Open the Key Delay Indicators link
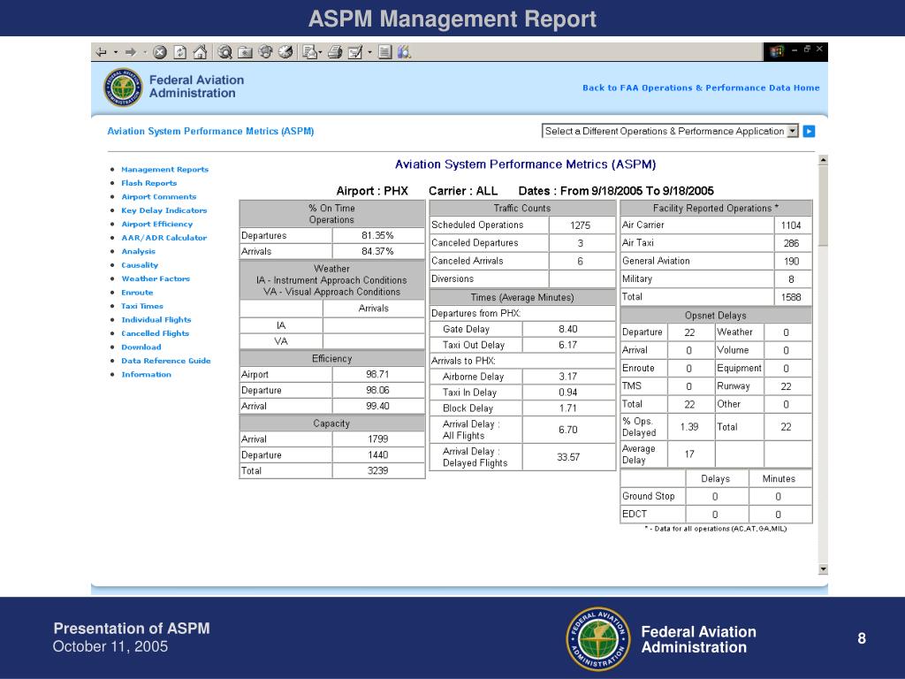905x679 pixels. 164,210
